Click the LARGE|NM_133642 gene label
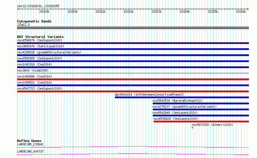Image resolution: width=257 pixels, height=158 pixels. coord(30,144)
